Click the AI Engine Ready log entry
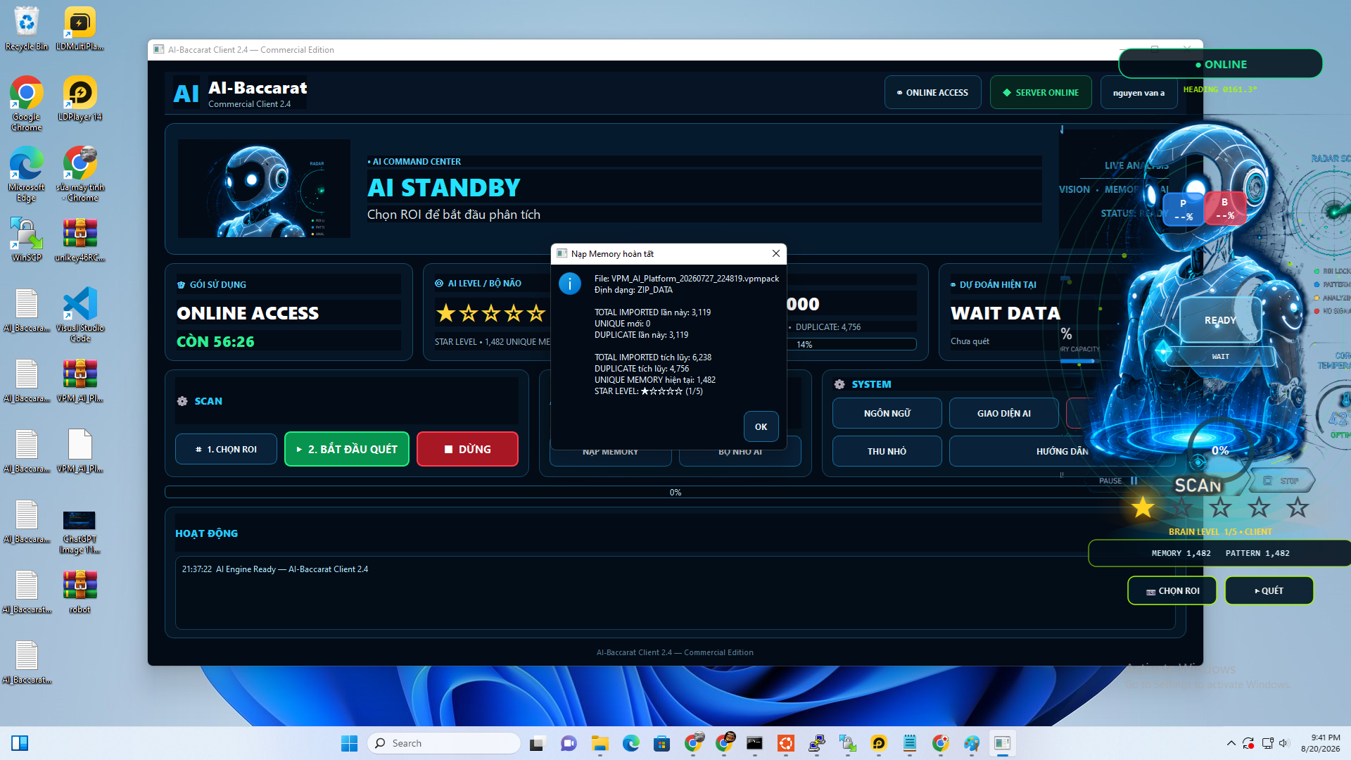 coord(275,569)
